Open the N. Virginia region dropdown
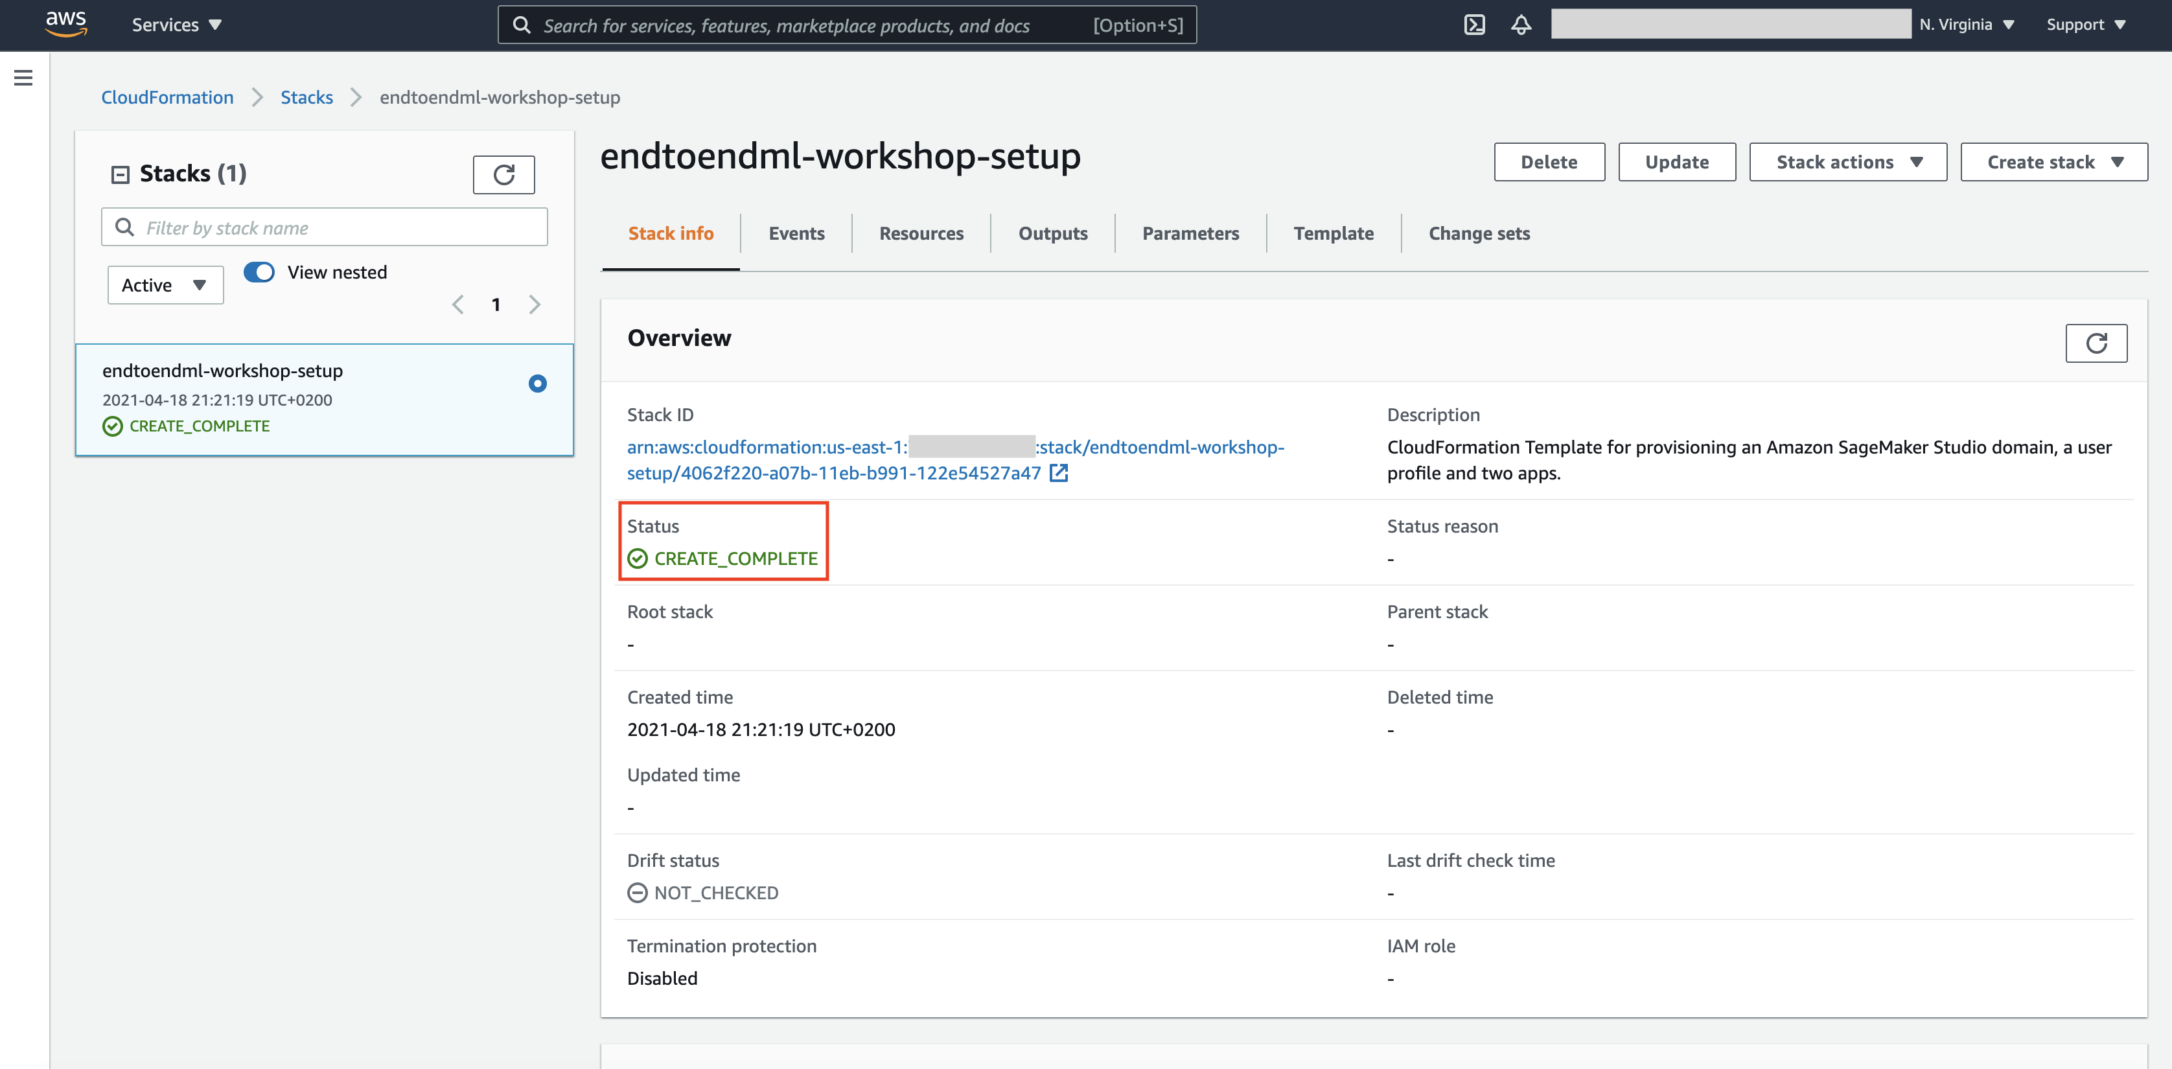Image resolution: width=2172 pixels, height=1069 pixels. point(1966,25)
